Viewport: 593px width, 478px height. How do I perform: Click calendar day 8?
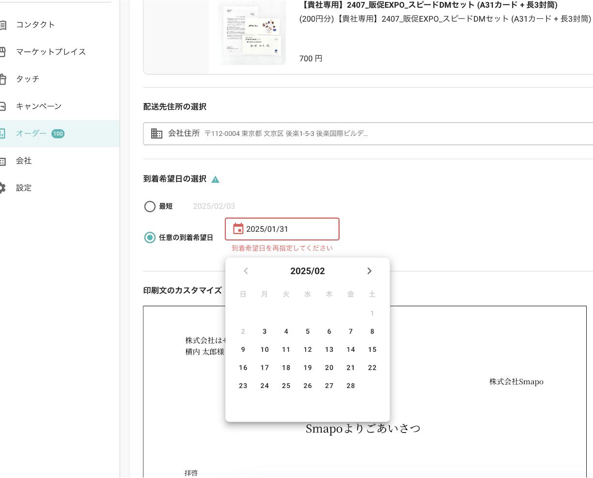372,331
